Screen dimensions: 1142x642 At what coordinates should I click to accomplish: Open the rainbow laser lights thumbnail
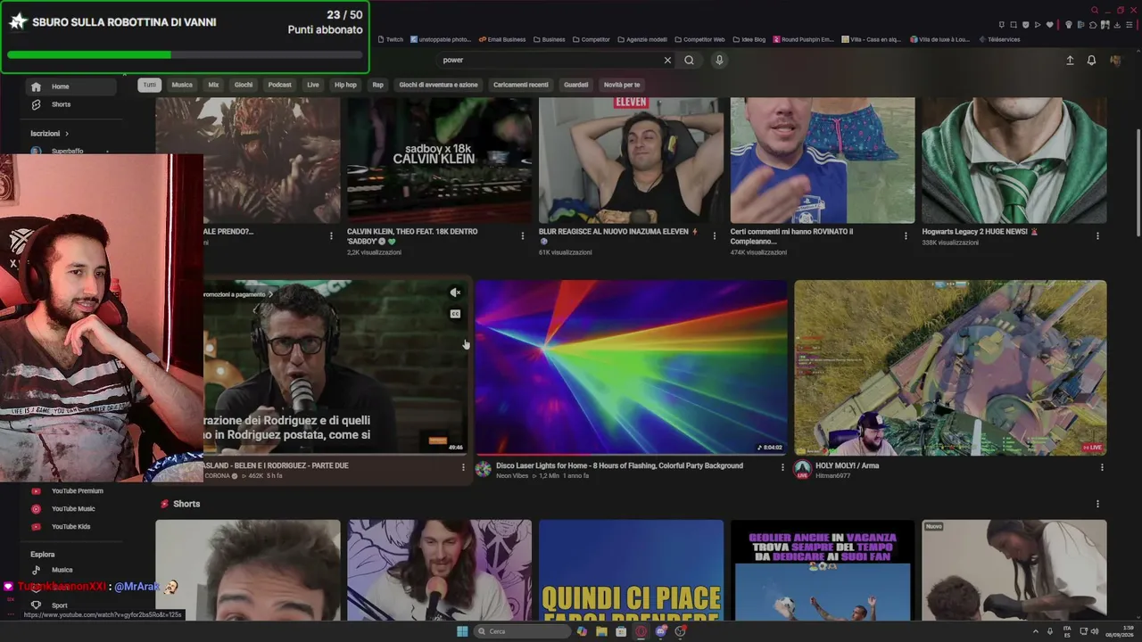click(x=631, y=367)
